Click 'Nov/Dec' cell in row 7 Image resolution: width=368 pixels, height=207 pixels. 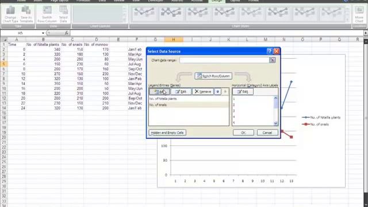(137, 74)
